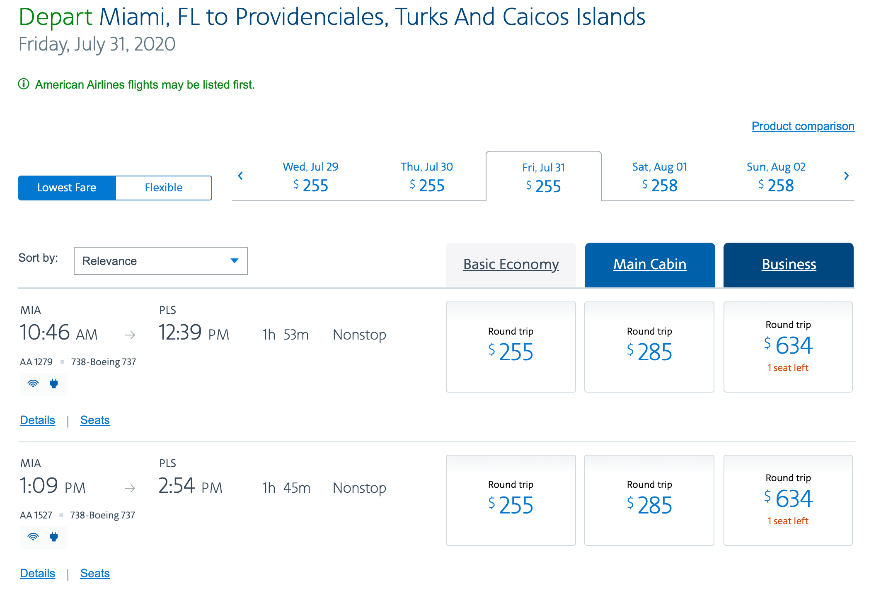Select $634 Business fare for 10:46 AM flight

(x=788, y=347)
